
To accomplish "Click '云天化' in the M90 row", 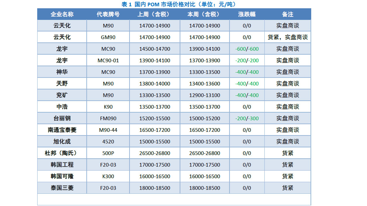I will (x=62, y=26).
